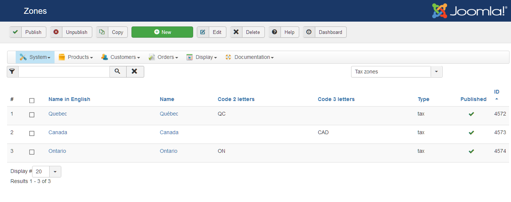This screenshot has width=511, height=202.
Task: Open the System dropdown menu
Action: [x=35, y=57]
